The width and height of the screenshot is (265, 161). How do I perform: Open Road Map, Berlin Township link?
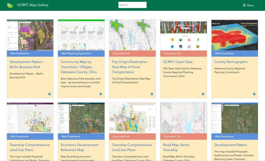point(176,147)
